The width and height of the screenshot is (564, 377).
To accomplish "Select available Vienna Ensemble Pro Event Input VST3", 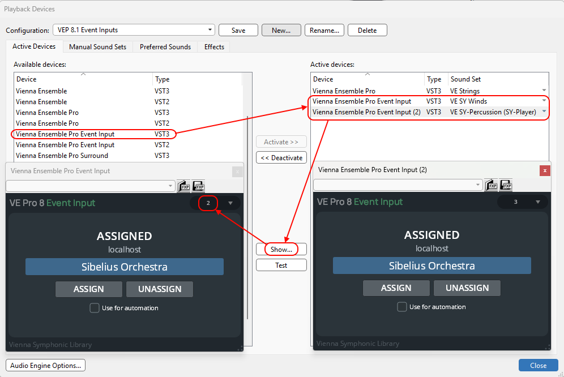I will pos(129,134).
